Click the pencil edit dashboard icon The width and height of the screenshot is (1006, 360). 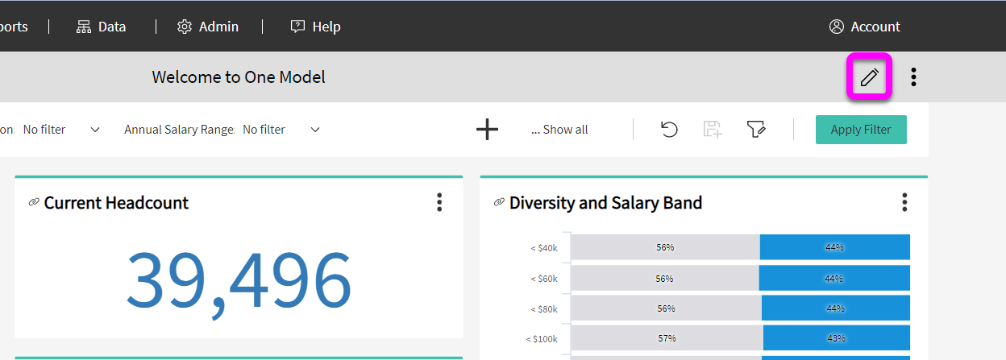(x=869, y=77)
